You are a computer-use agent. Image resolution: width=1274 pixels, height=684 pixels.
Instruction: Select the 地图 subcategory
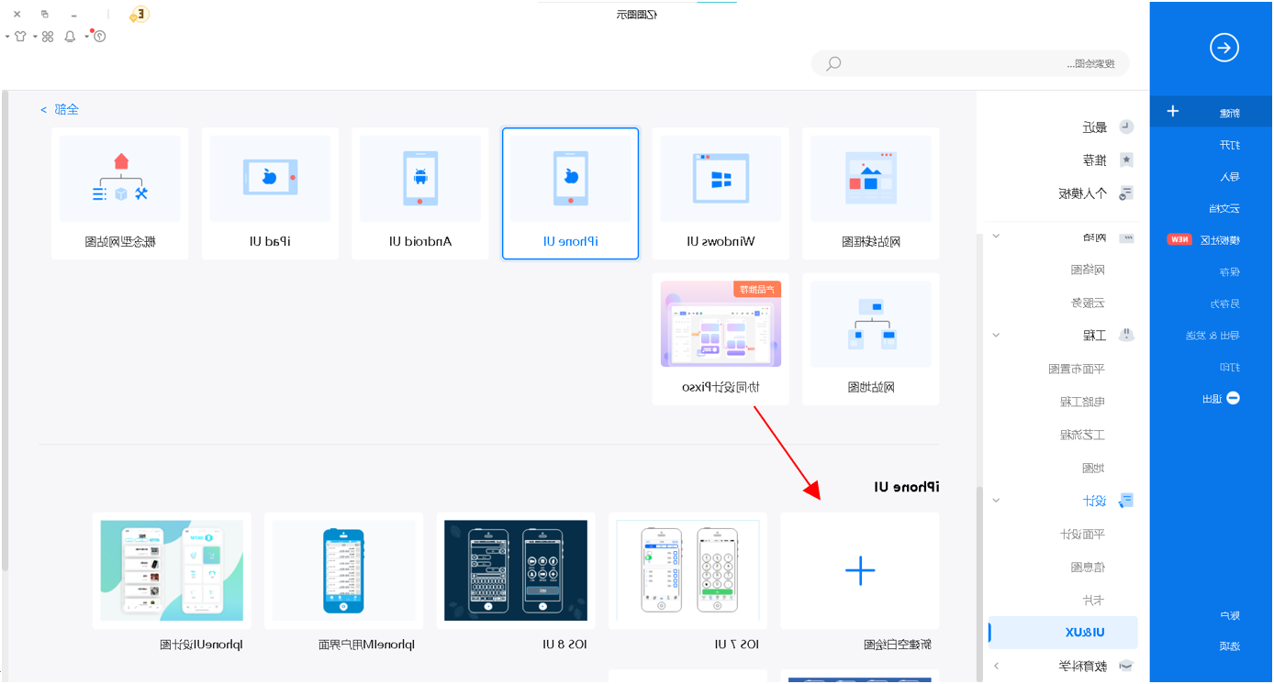point(1093,468)
